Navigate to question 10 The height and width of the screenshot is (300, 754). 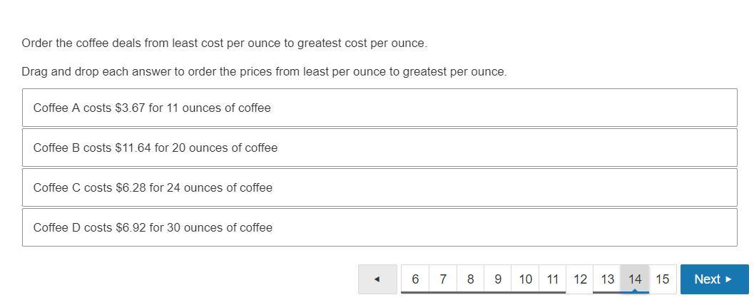(x=525, y=279)
